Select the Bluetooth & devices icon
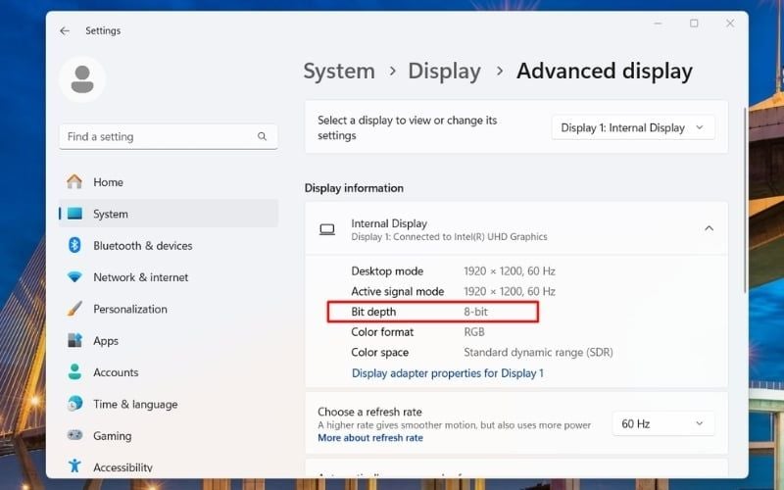784x490 pixels. pyautogui.click(x=74, y=246)
